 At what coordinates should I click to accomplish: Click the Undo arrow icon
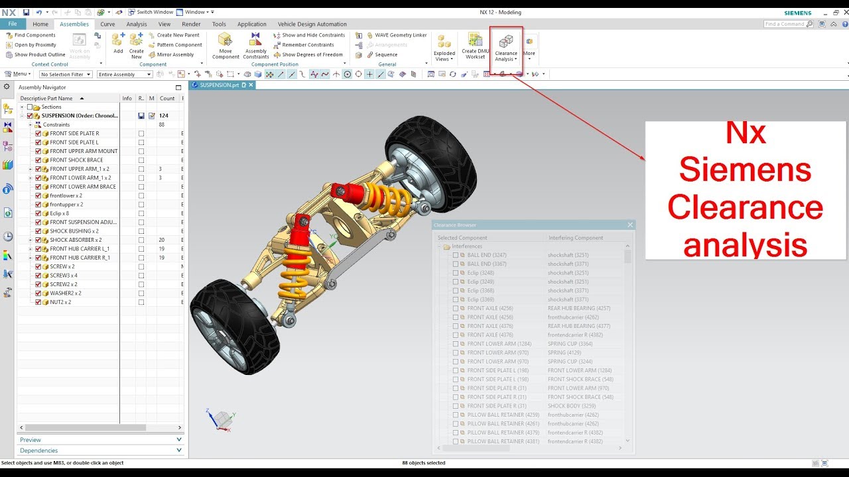tap(38, 12)
